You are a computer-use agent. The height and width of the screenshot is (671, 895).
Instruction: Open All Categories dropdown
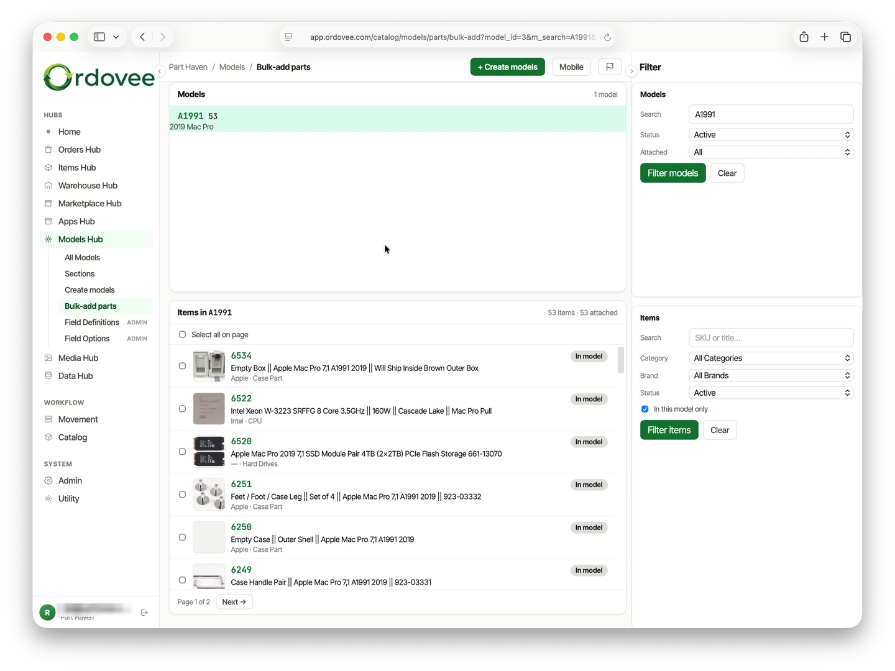(x=771, y=358)
